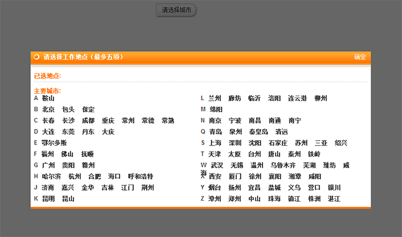
Task: Choose 青岛 from the Q row
Action: (x=216, y=132)
